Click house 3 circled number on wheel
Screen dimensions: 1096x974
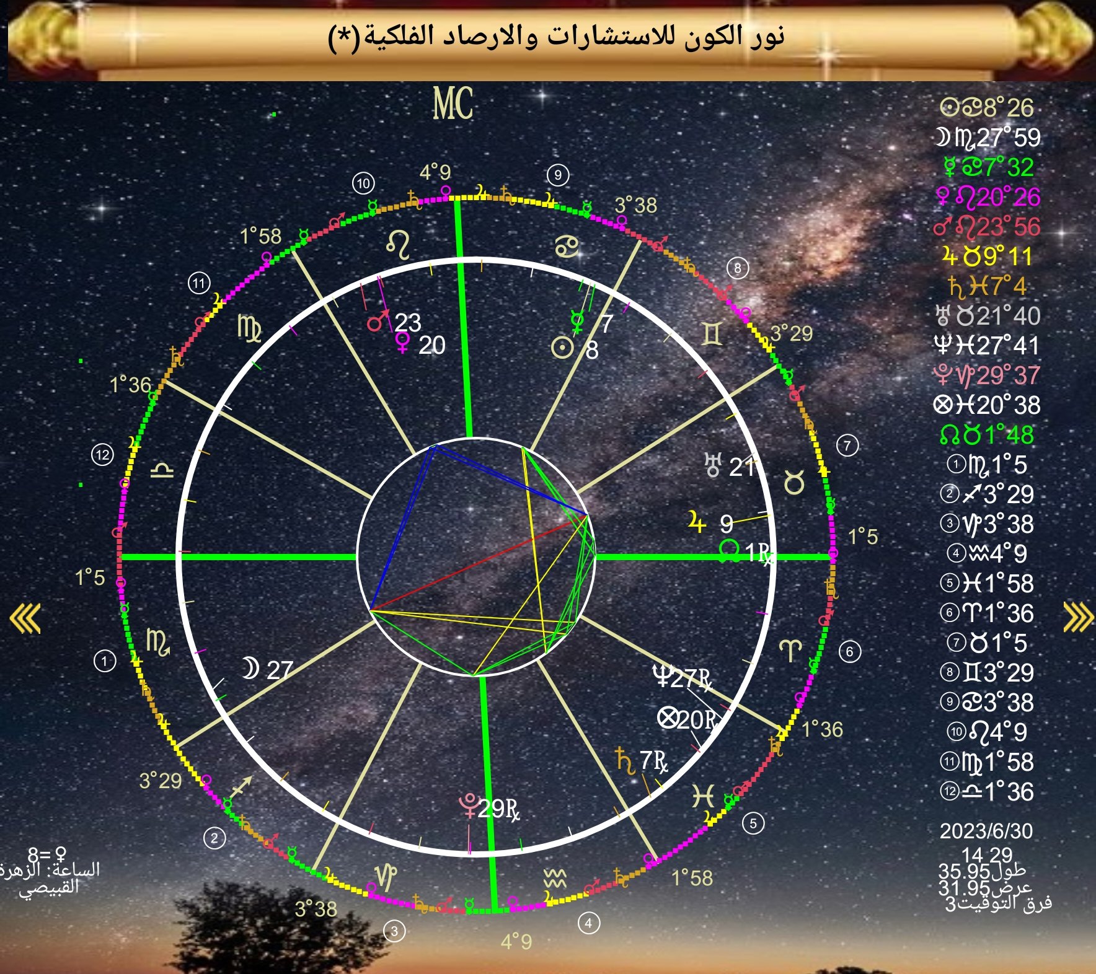click(x=394, y=931)
